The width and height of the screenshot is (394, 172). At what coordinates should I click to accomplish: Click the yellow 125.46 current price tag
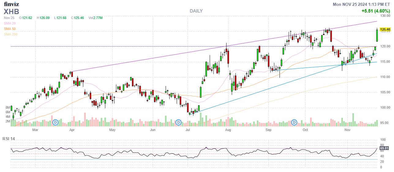point(385,29)
